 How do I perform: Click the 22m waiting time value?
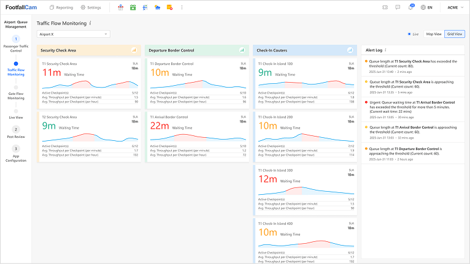[160, 126]
